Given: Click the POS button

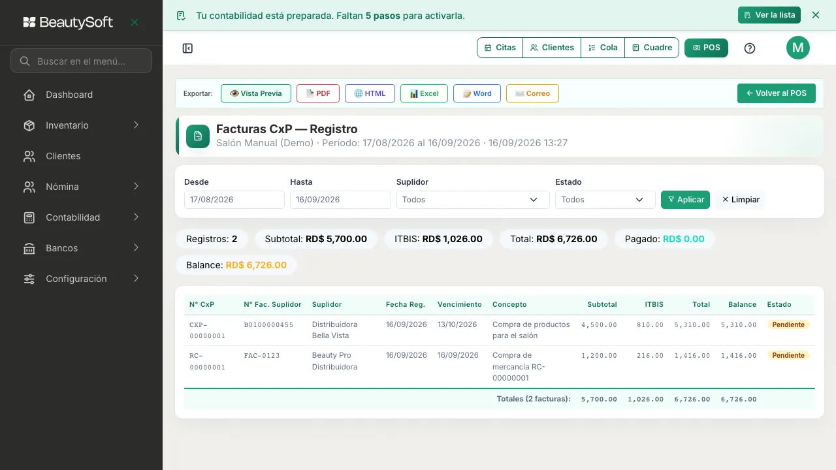Looking at the screenshot, I should (x=706, y=48).
